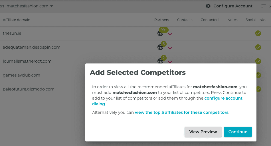Toggle the green checkmark on thesun.ie row
The width and height of the screenshot is (271, 146).
258,33
